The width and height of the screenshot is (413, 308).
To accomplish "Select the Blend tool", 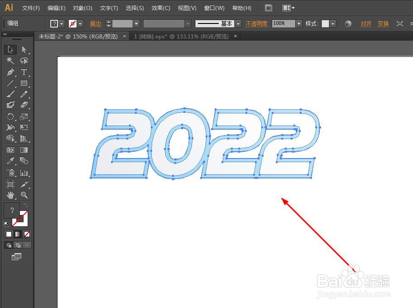I will pyautogui.click(x=24, y=161).
